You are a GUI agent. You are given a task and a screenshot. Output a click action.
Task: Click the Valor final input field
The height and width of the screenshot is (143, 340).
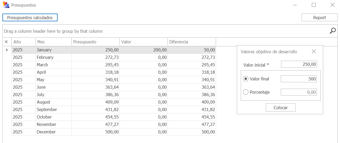[x=299, y=79]
